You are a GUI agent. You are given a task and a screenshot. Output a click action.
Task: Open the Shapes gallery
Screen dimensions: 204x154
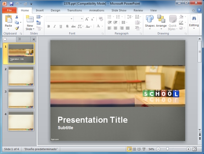click(149, 22)
